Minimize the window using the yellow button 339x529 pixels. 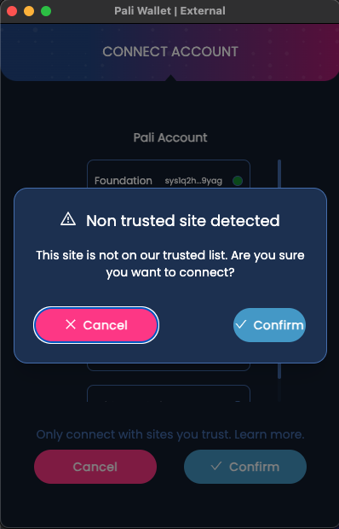point(29,11)
